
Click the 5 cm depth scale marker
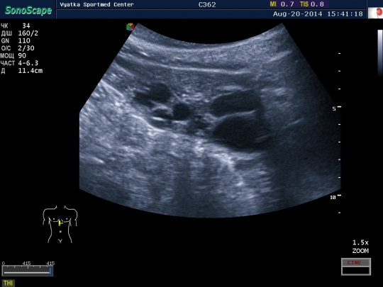(x=337, y=108)
